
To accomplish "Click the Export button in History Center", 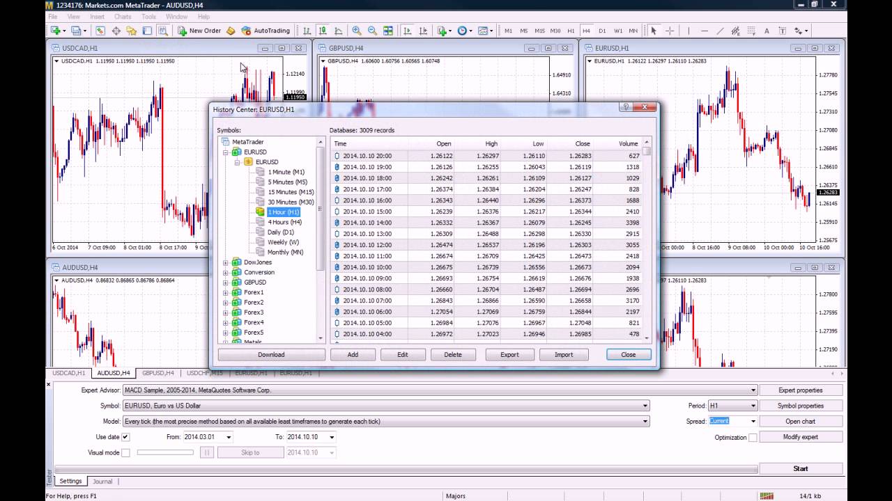I will tap(509, 354).
